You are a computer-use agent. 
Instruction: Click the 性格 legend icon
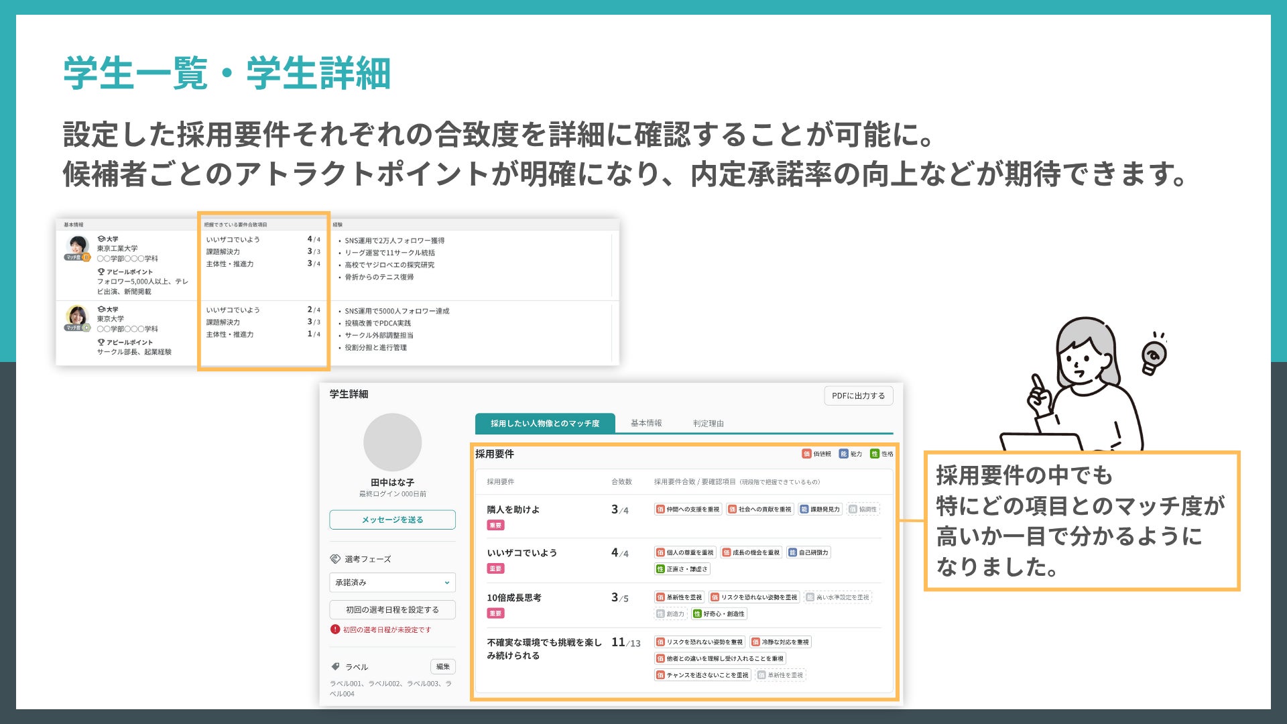coord(874,454)
